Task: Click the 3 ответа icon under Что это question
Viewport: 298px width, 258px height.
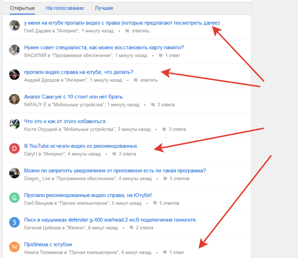Action: click(x=164, y=129)
